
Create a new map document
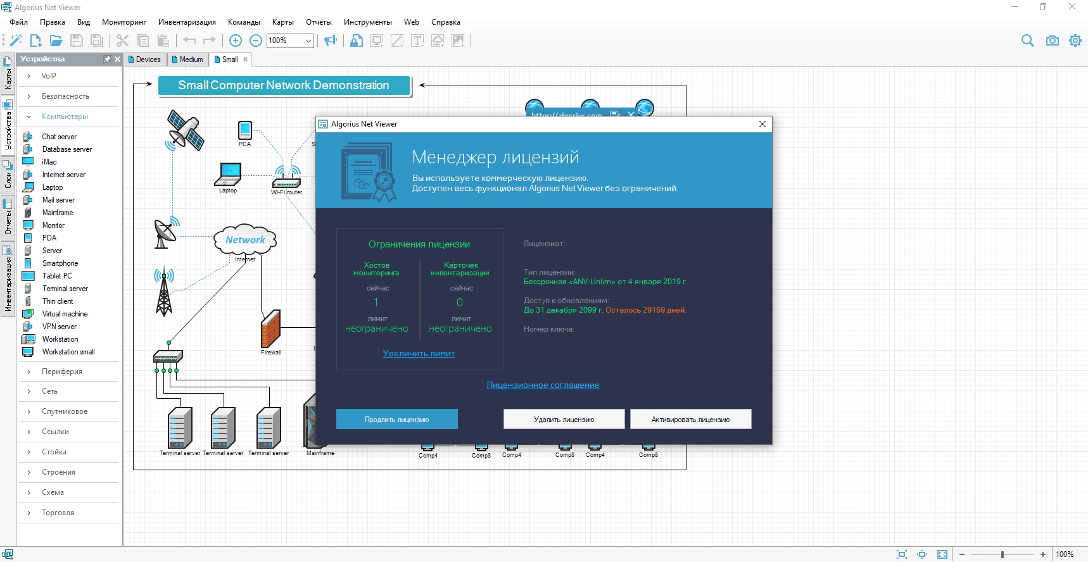coord(35,41)
